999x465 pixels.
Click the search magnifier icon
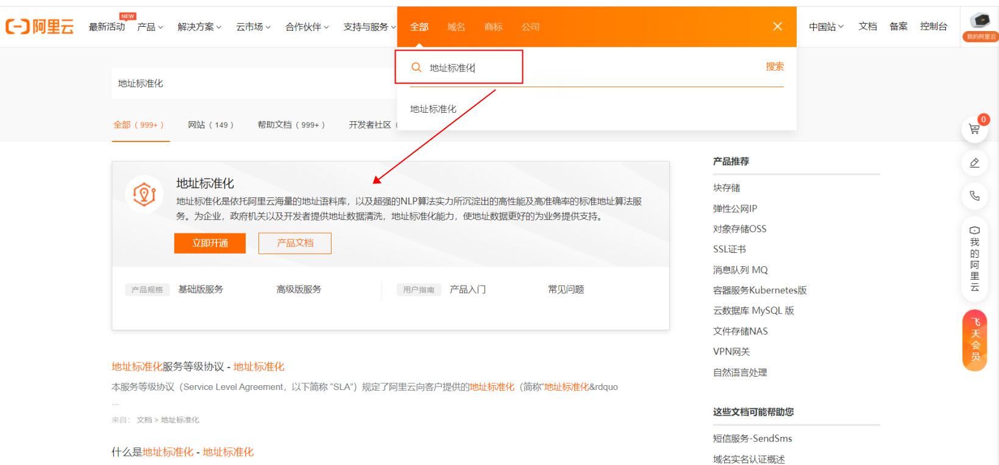(417, 67)
